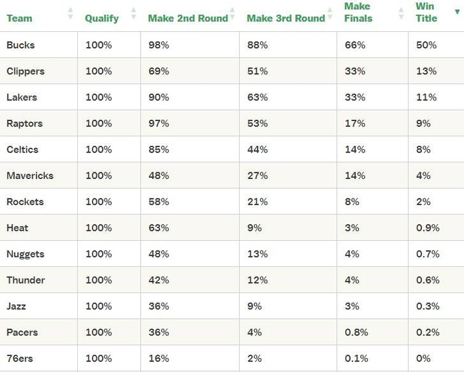This screenshot has width=466, height=372.
Task: Click the Make 2nd Round sort arrows
Action: click(233, 13)
